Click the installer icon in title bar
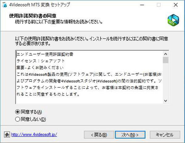The width and height of the screenshot is (185, 143). coord(4,5)
